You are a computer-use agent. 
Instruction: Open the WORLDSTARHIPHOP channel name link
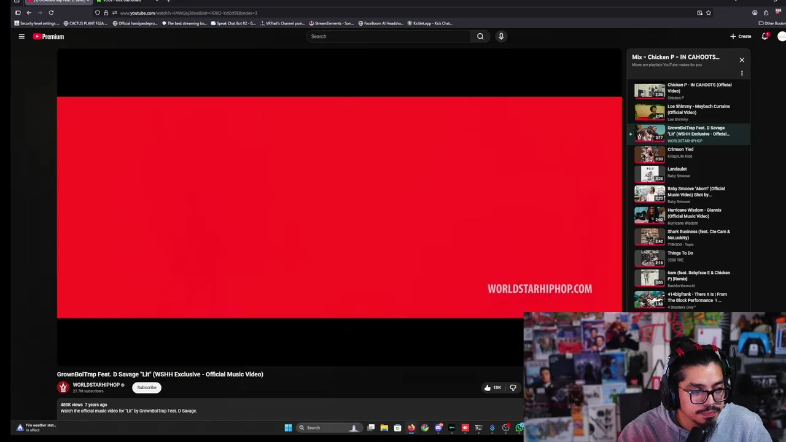point(96,385)
